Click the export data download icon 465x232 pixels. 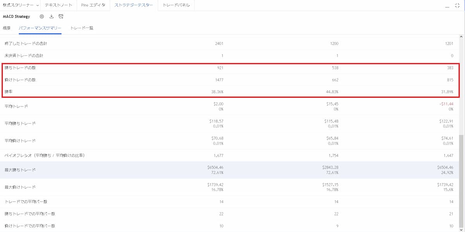pos(52,17)
